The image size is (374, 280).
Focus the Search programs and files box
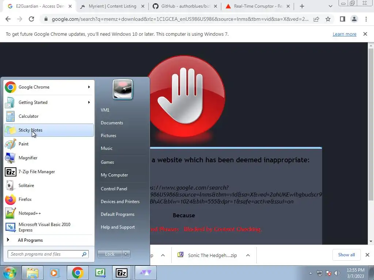(x=48, y=254)
